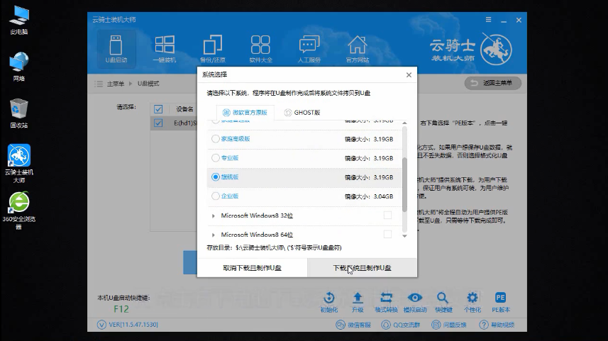Click the 3.04GB image size value
Image resolution: width=608 pixels, height=341 pixels.
[383, 196]
